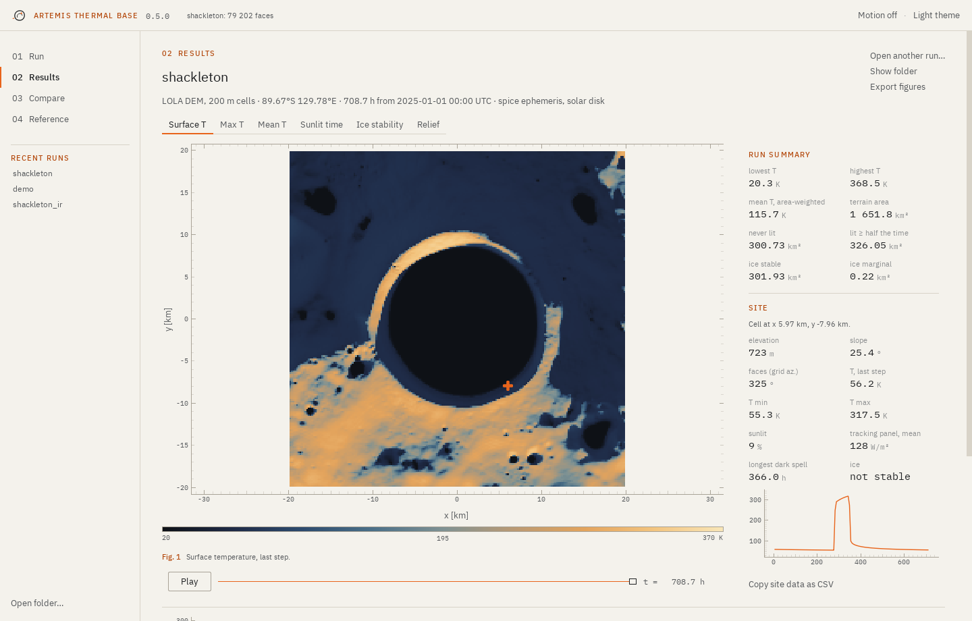Image resolution: width=972 pixels, height=621 pixels.
Task: Click the never lit value 300.73
Action: (x=767, y=246)
